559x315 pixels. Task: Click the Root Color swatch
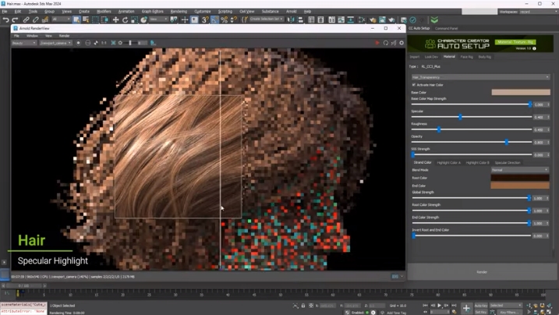[520, 178]
